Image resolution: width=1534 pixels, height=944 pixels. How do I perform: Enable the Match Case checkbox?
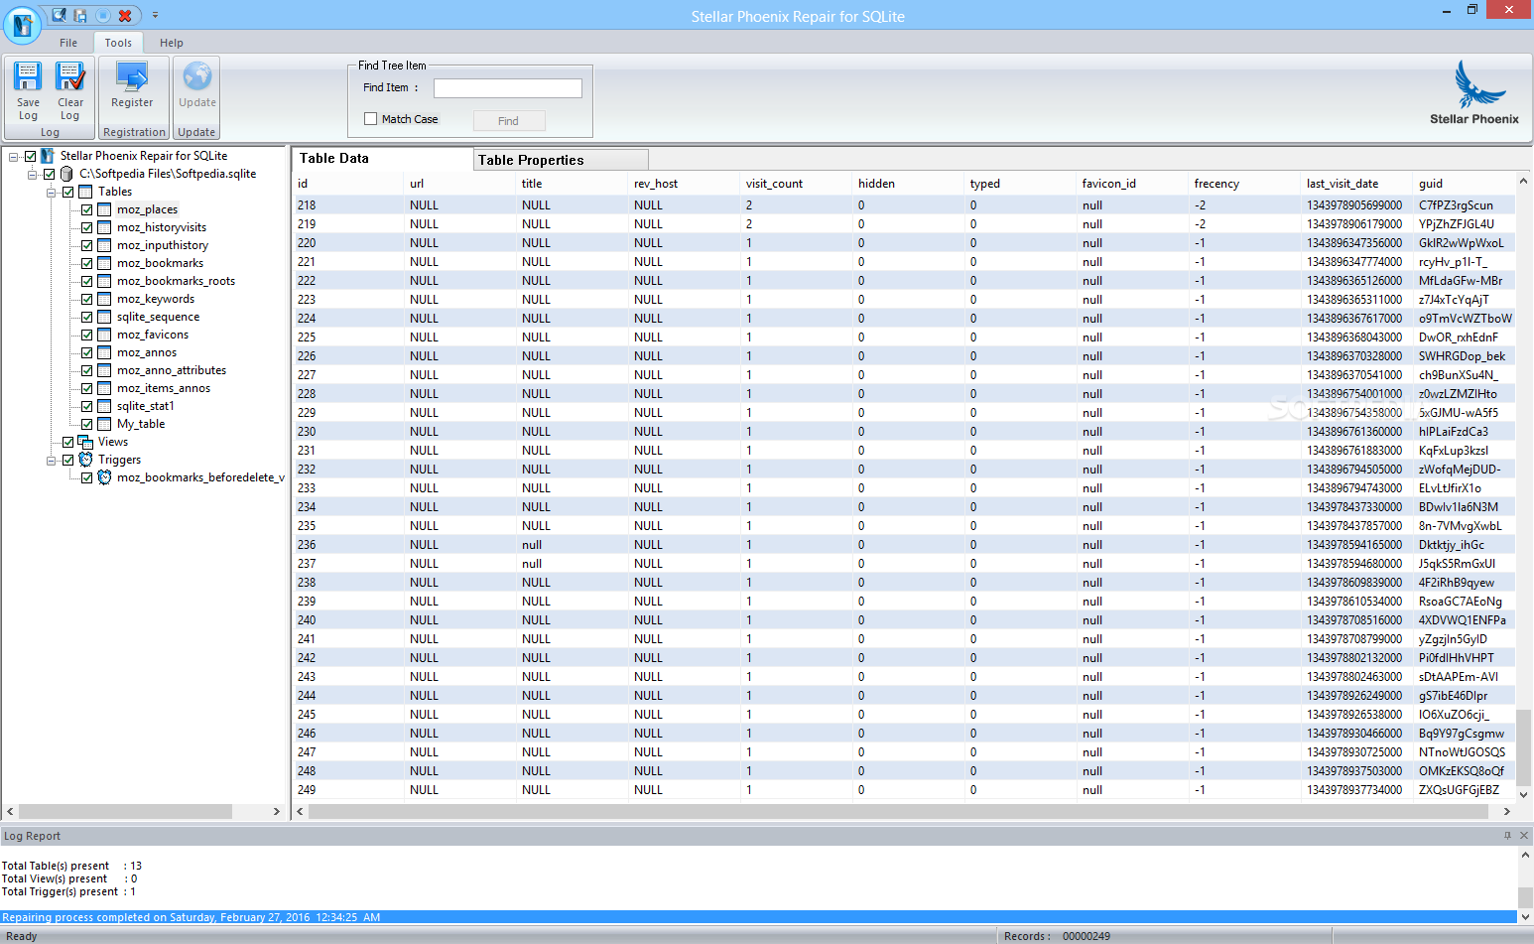[371, 119]
